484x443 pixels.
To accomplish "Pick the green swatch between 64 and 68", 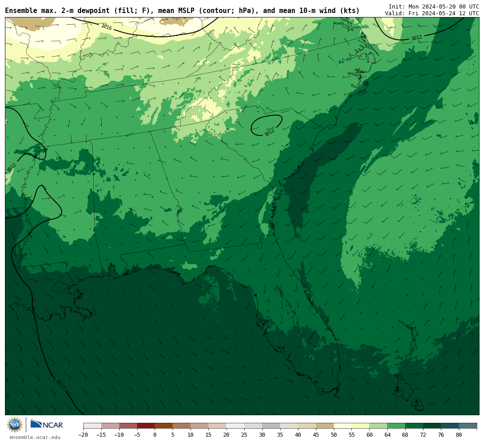I will [x=396, y=426].
